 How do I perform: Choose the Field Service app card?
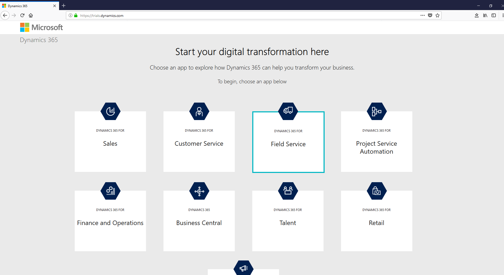[288, 142]
